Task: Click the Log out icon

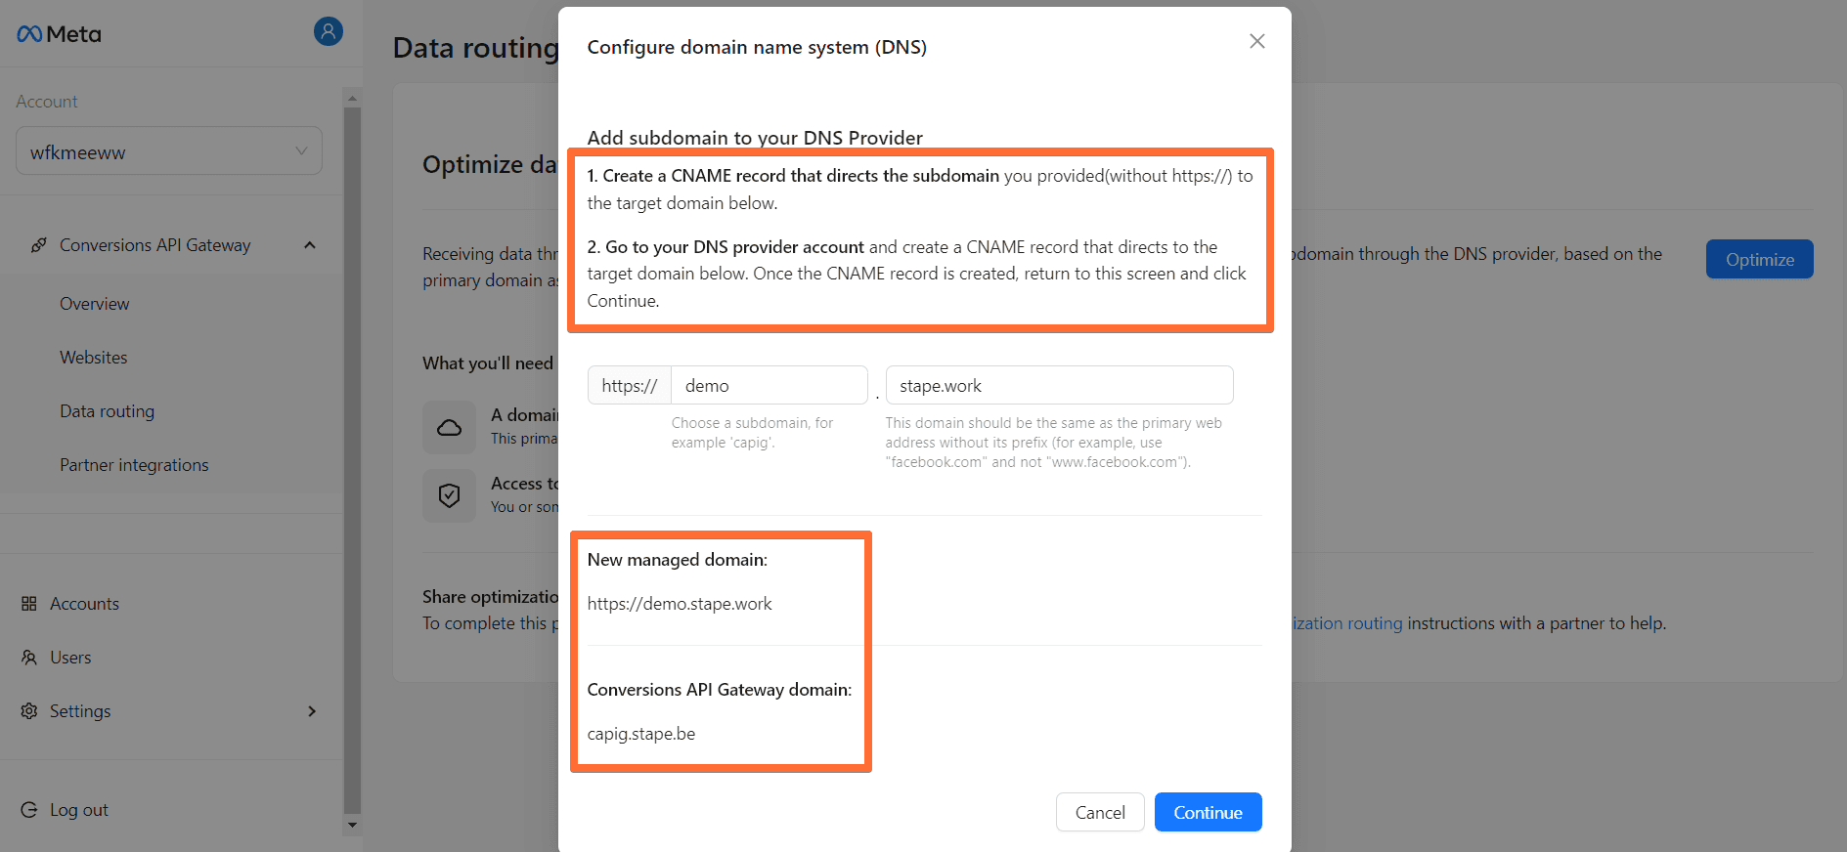Action: click(29, 810)
